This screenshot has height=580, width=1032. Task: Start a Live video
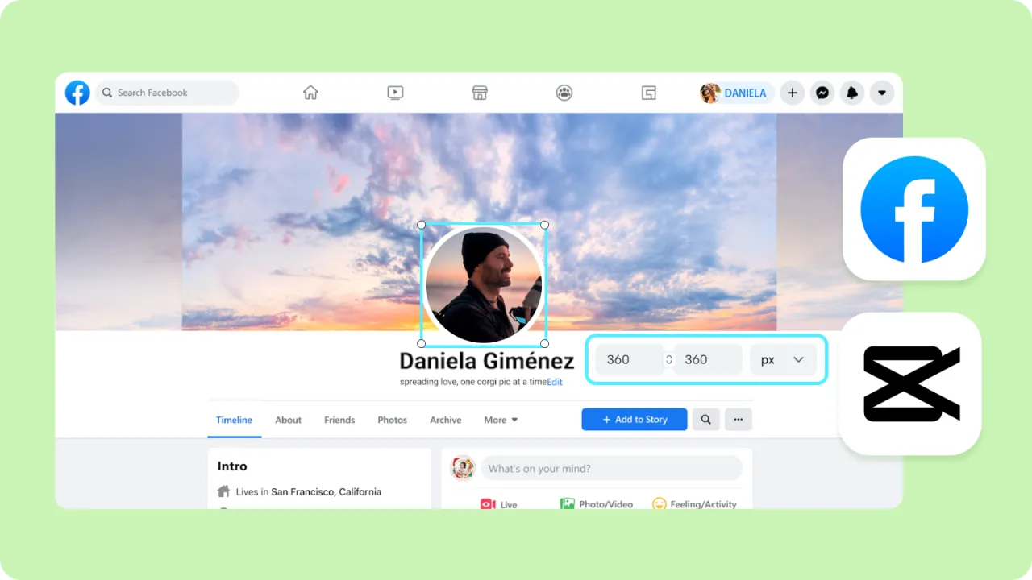pos(500,503)
